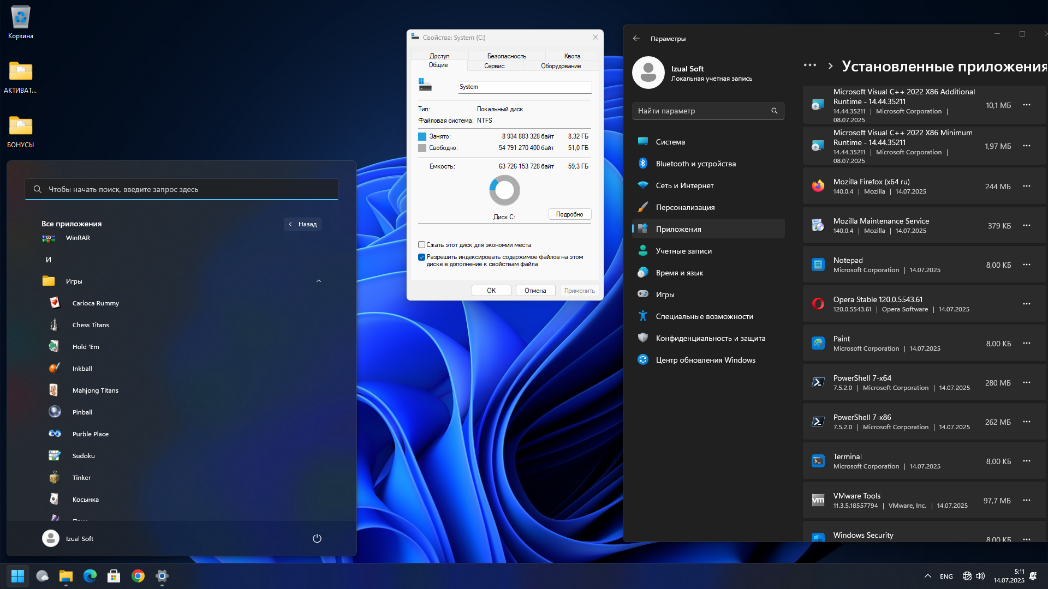Viewport: 1048px width, 589px height.
Task: Show hidden tray icons chevron
Action: [x=928, y=576]
